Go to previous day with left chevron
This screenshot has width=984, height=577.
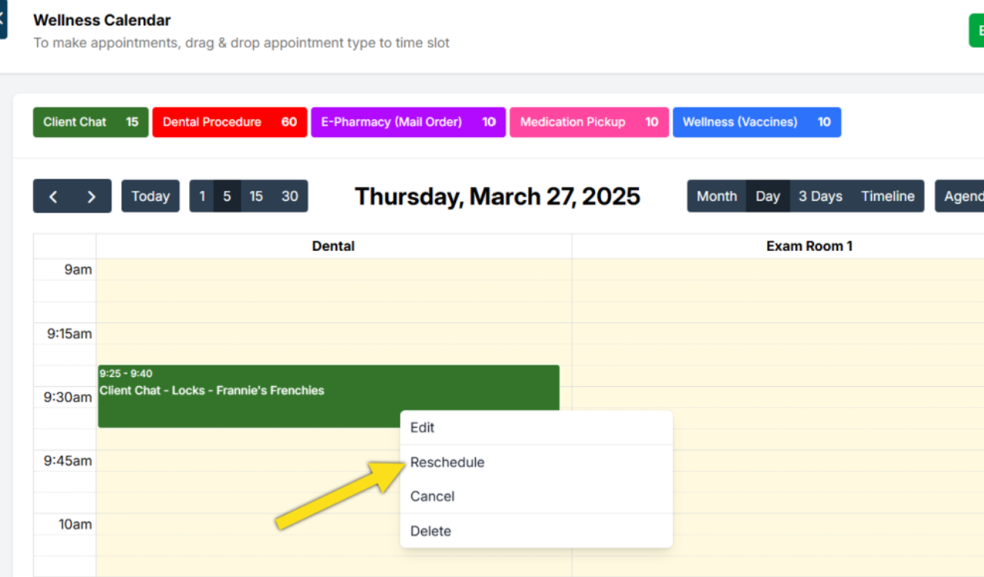[x=53, y=196]
